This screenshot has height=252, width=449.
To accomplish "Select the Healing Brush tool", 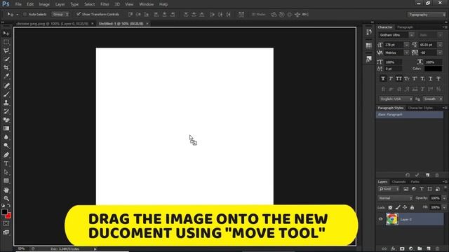I will pos(6,85).
